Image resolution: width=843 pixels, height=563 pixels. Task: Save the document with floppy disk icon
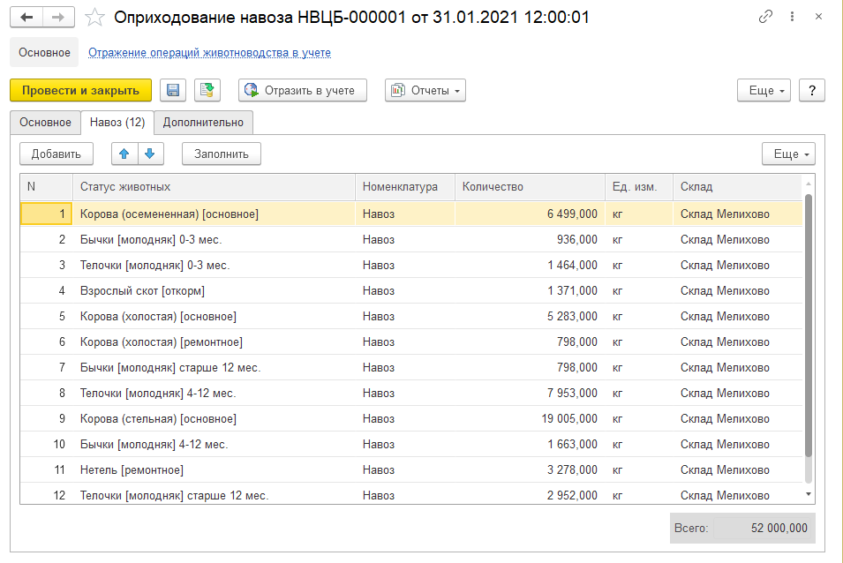[173, 90]
